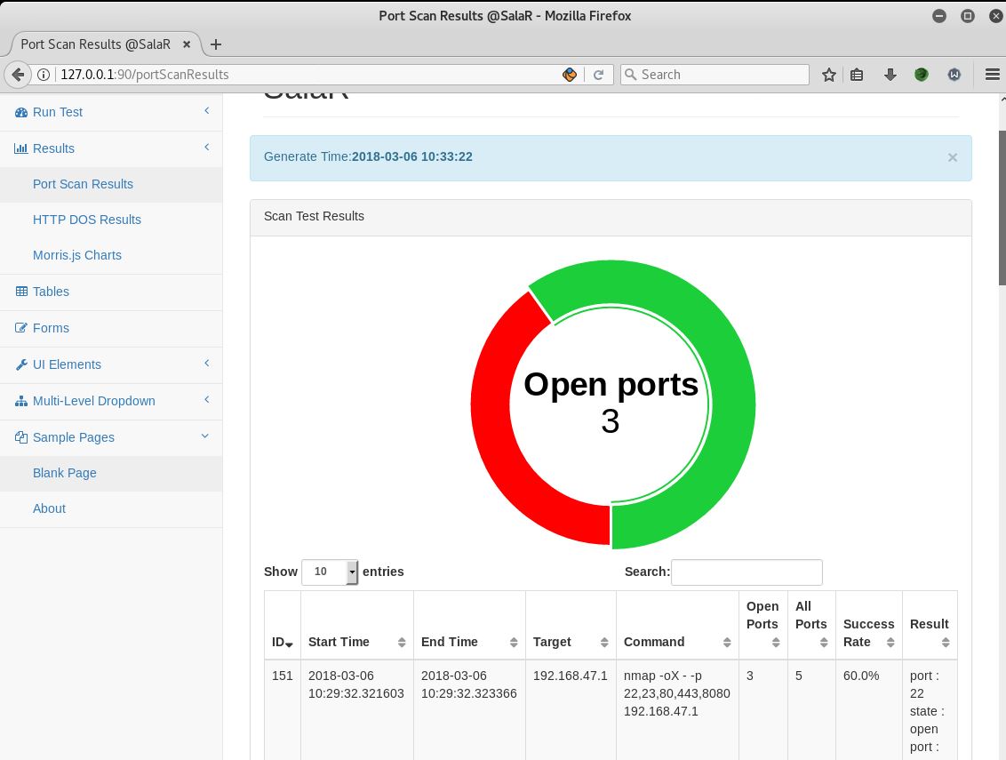Bookmark this page with star icon

pos(829,75)
